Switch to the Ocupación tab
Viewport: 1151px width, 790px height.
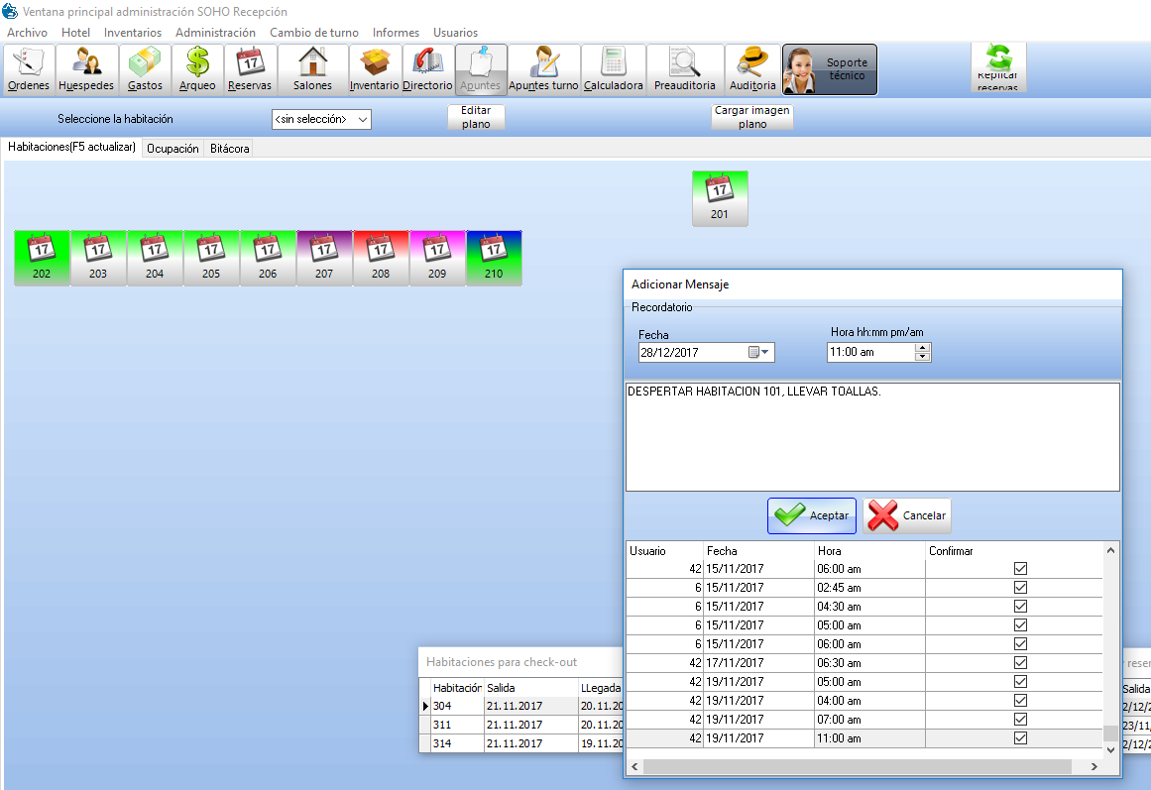point(173,149)
